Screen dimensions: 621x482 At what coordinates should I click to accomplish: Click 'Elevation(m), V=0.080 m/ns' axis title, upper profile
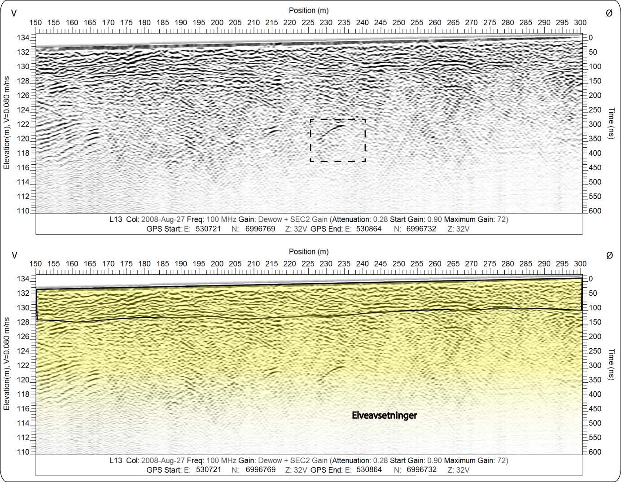(x=6, y=122)
